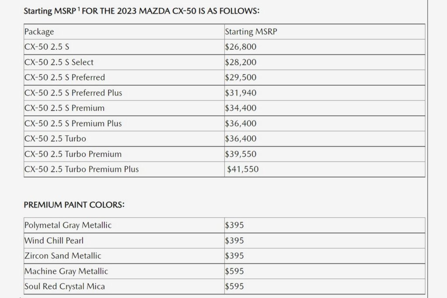Select the Polymetal Gray Metallic paint color
This screenshot has height=298, width=447.
pyautogui.click(x=68, y=226)
